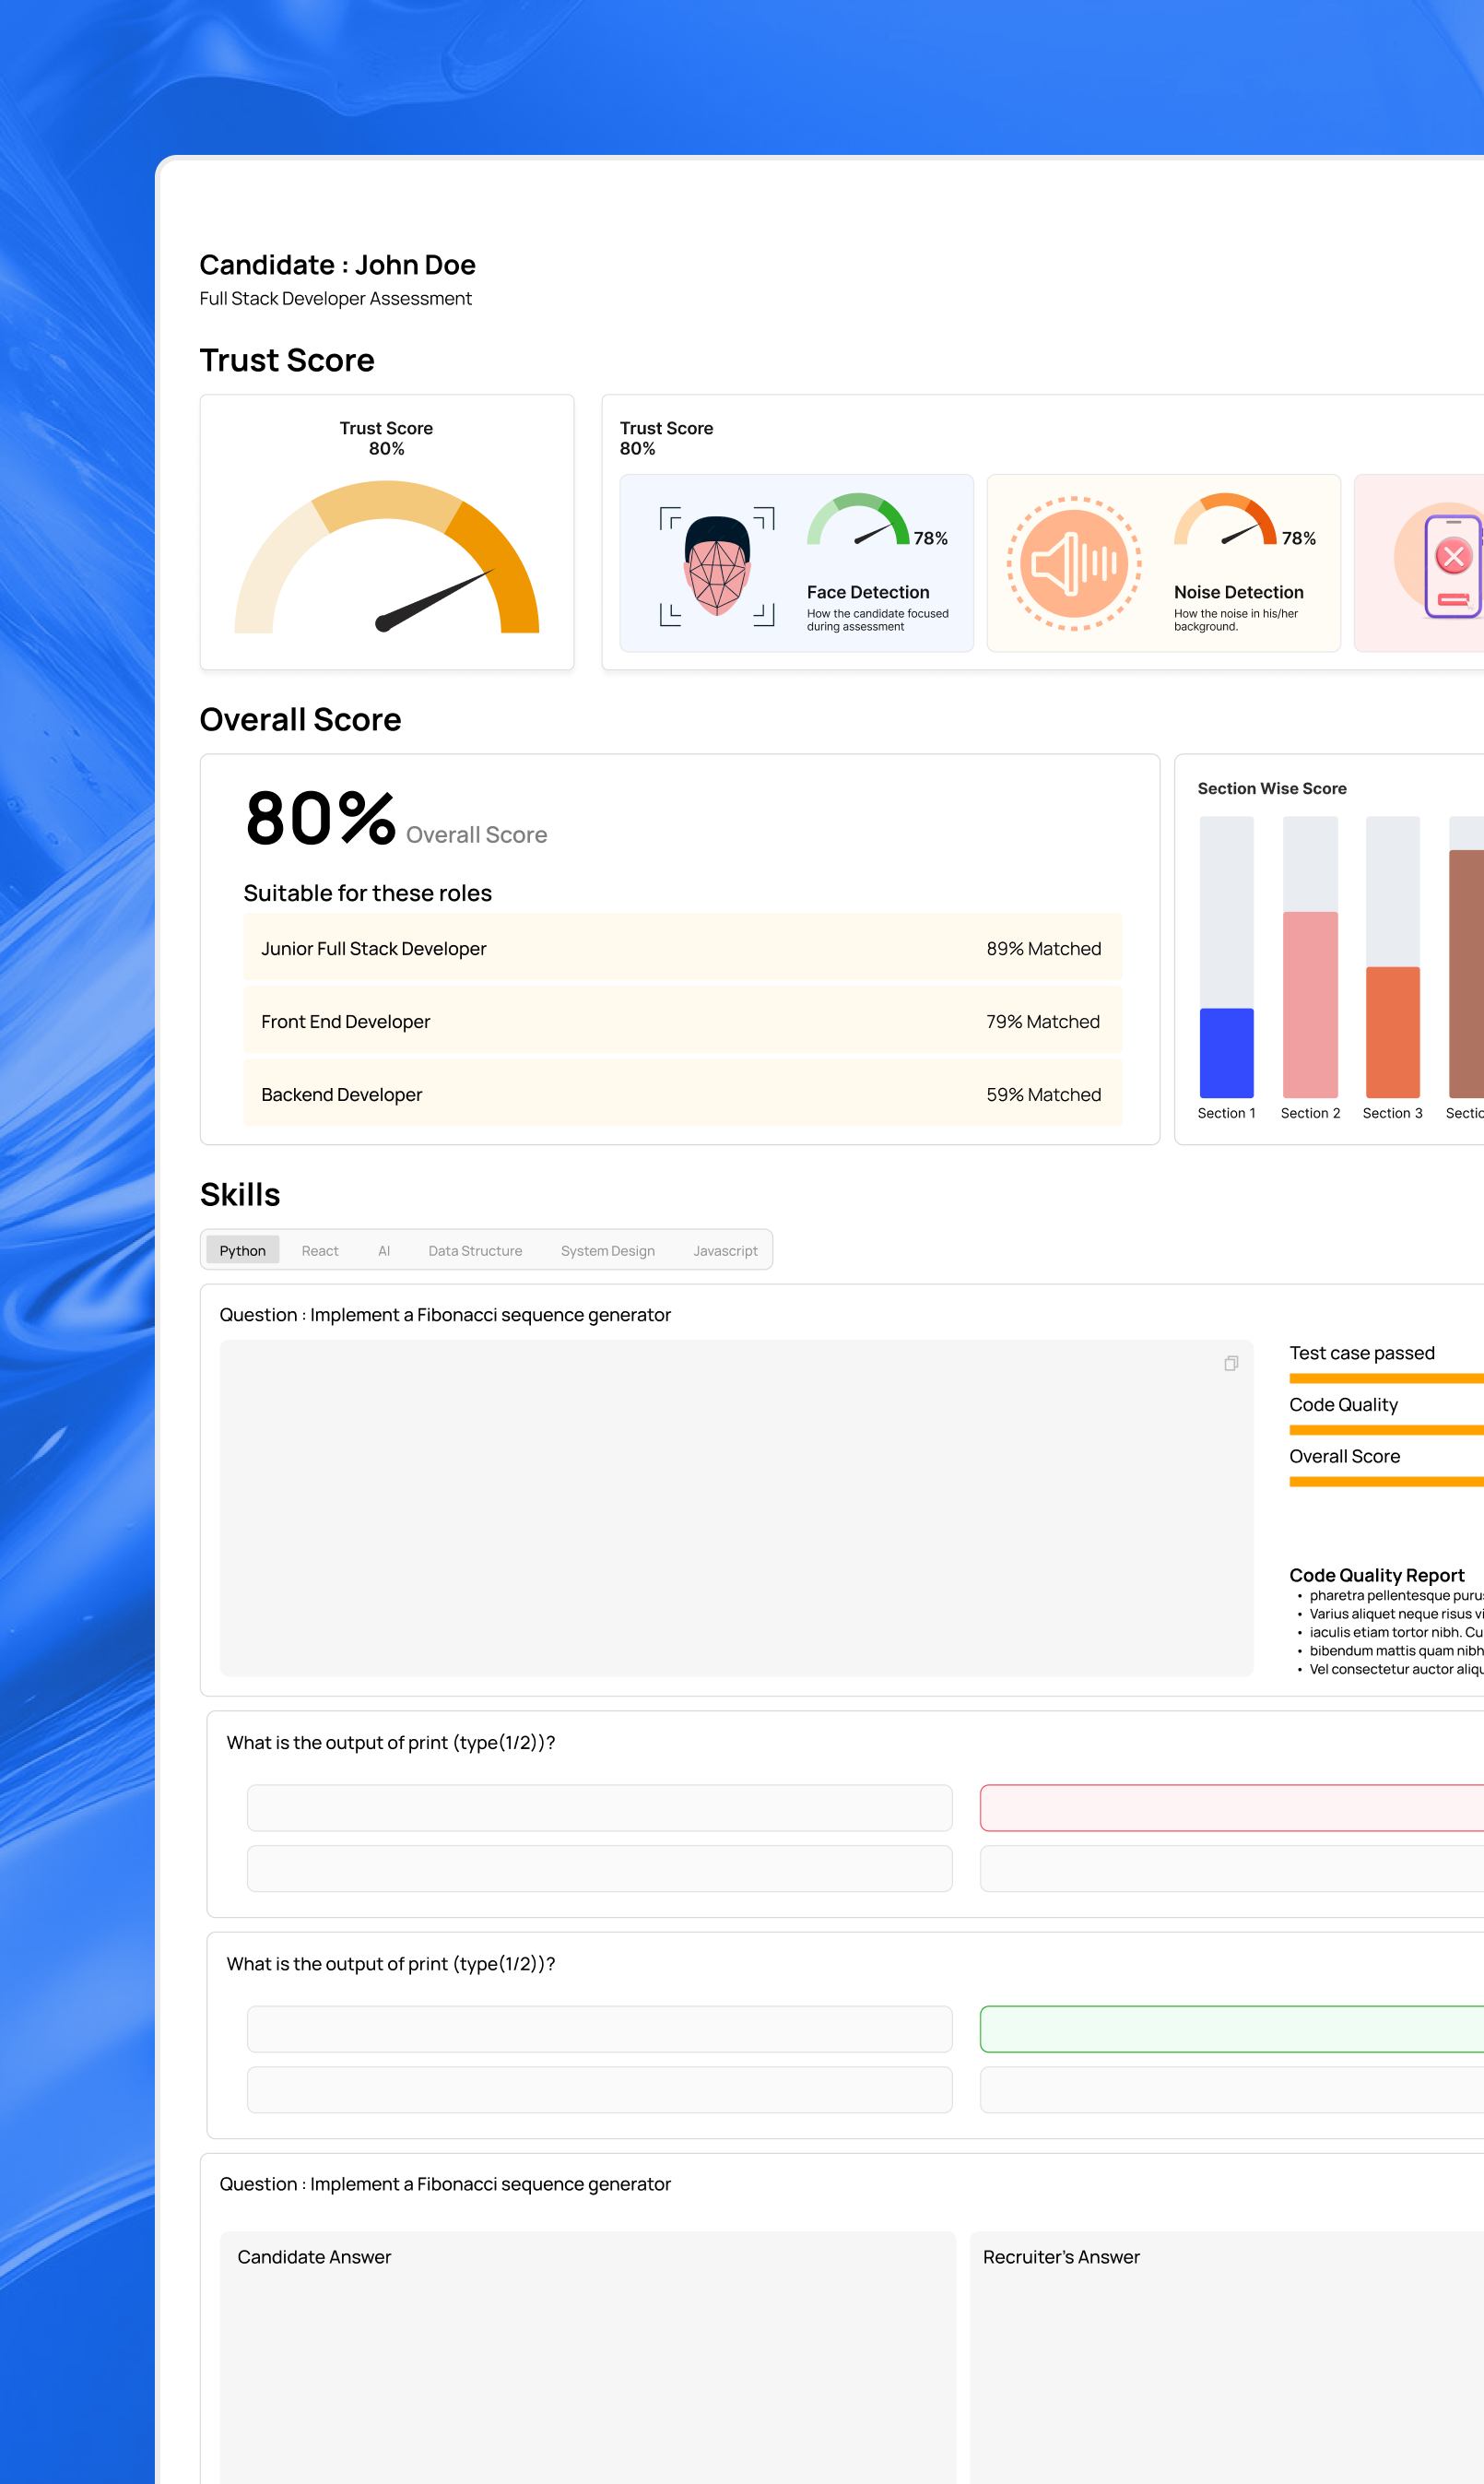Image resolution: width=1484 pixels, height=2484 pixels.
Task: Select the Javascript tab
Action: (x=725, y=1250)
